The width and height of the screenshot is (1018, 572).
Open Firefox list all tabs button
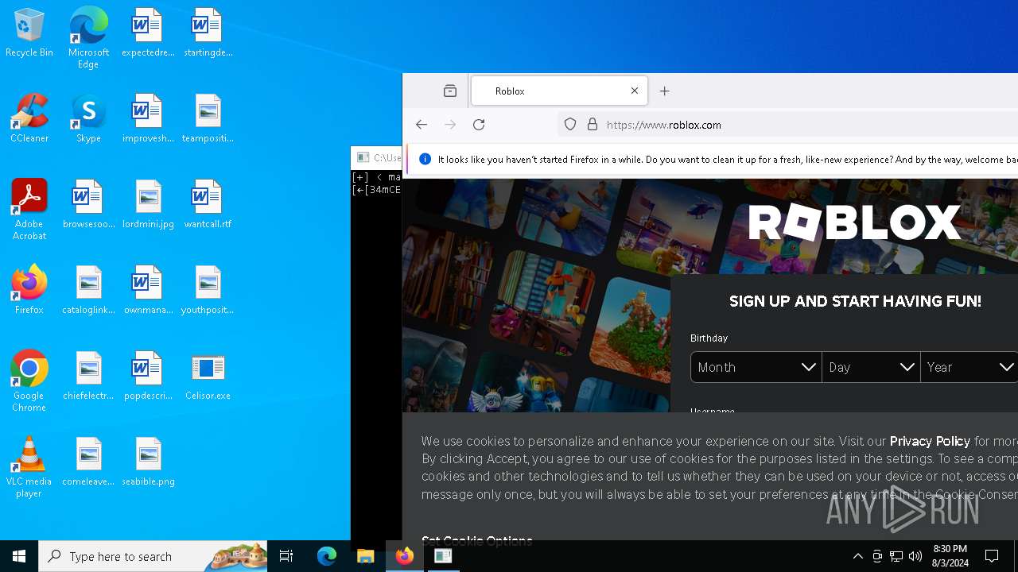pyautogui.click(x=450, y=91)
